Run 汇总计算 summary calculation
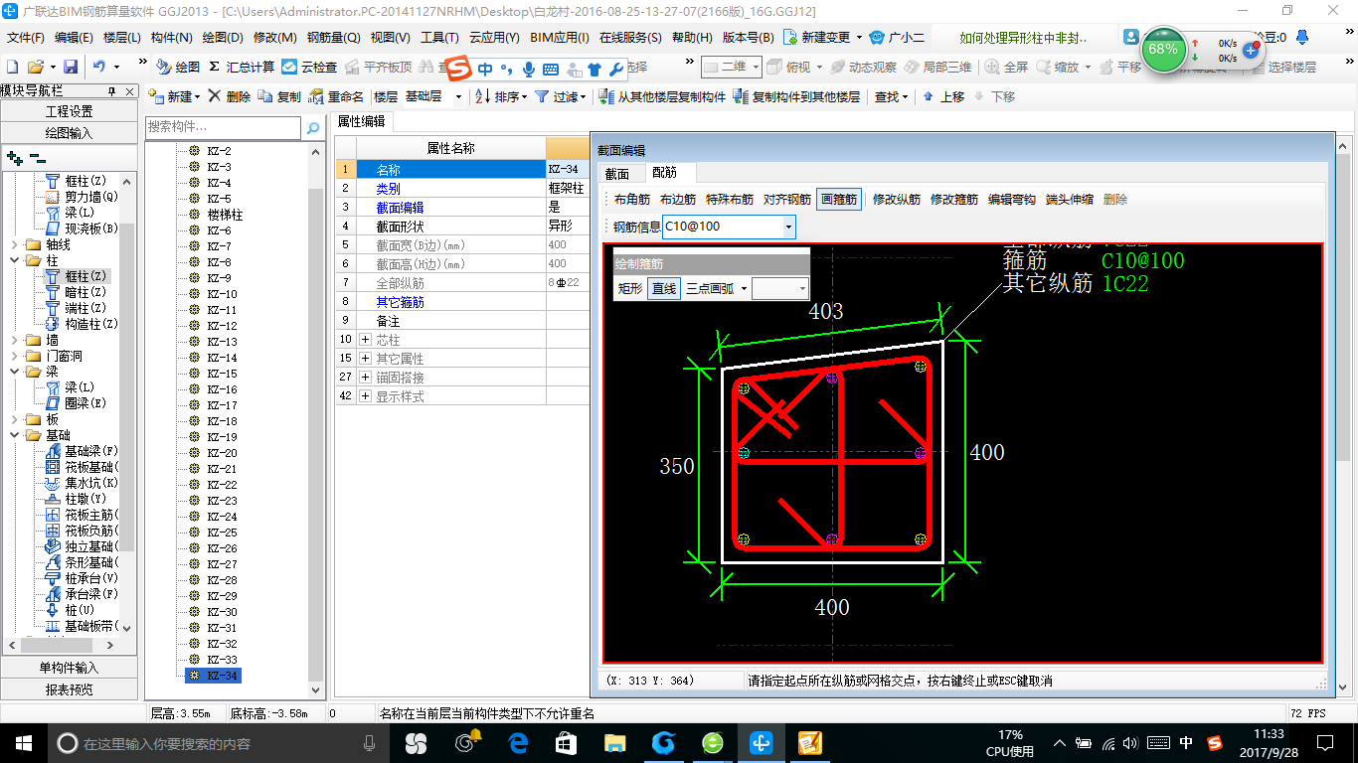The height and width of the screenshot is (763, 1358). point(242,67)
